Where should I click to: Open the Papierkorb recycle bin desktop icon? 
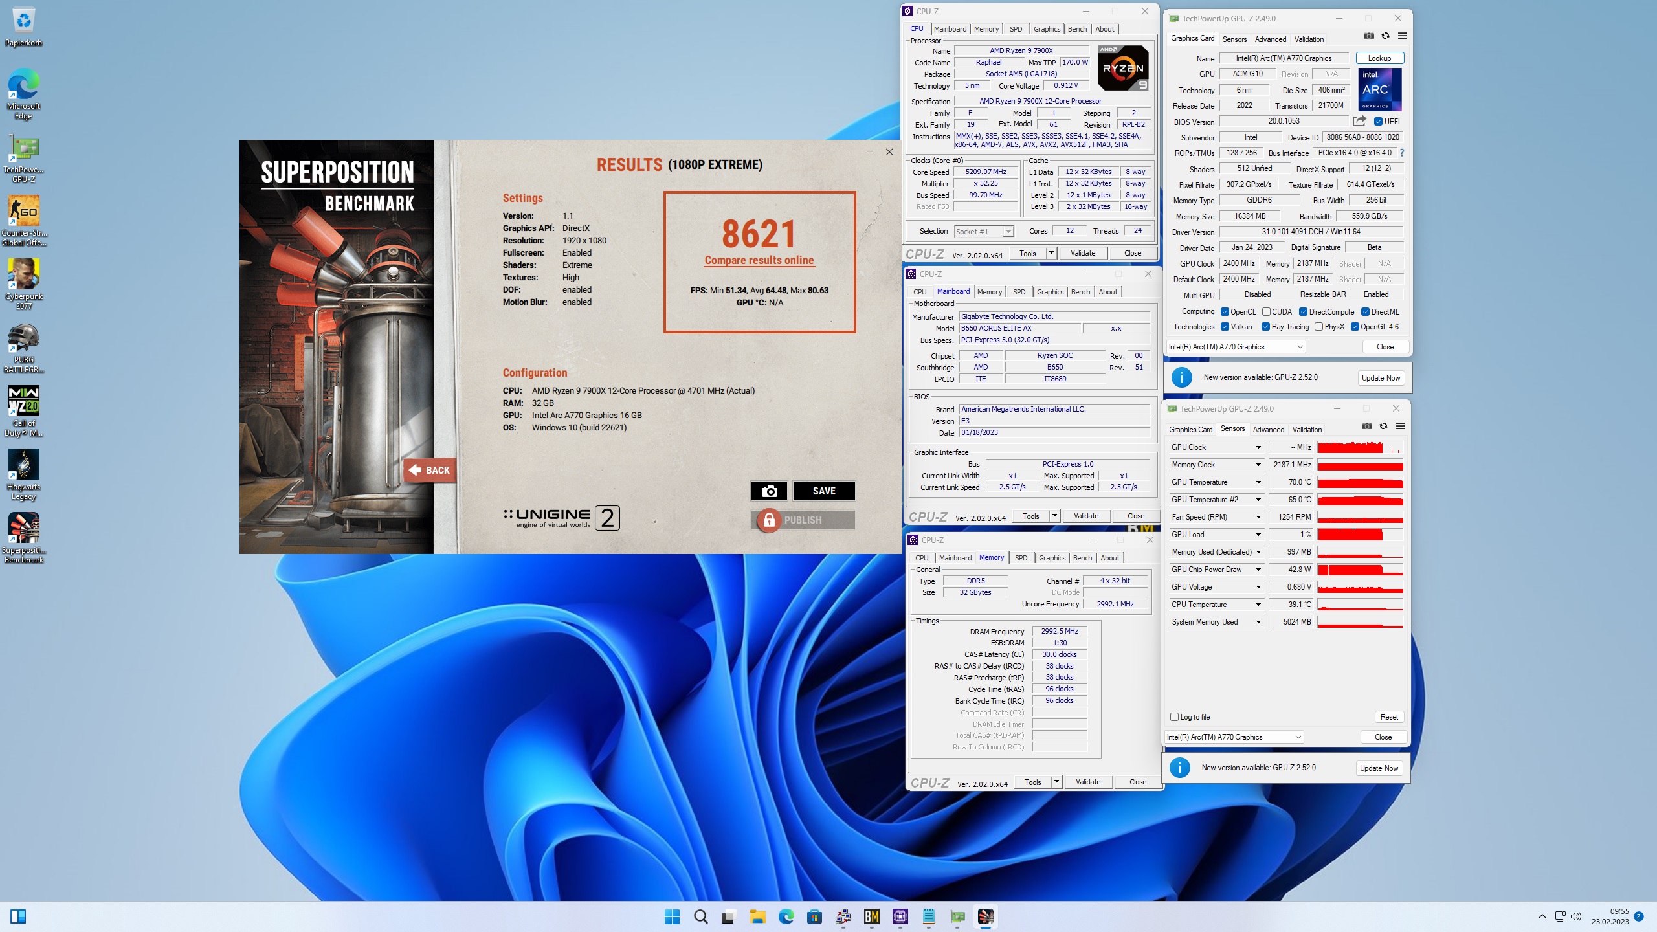click(24, 27)
